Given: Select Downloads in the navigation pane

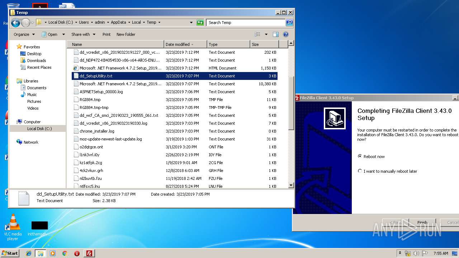Looking at the screenshot, I should (37, 61).
